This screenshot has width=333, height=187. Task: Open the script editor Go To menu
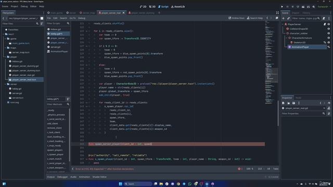(x=72, y=18)
